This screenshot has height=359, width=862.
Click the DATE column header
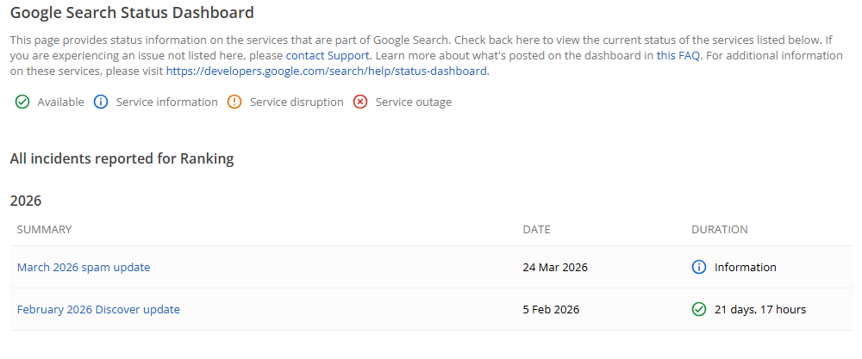[x=536, y=230]
